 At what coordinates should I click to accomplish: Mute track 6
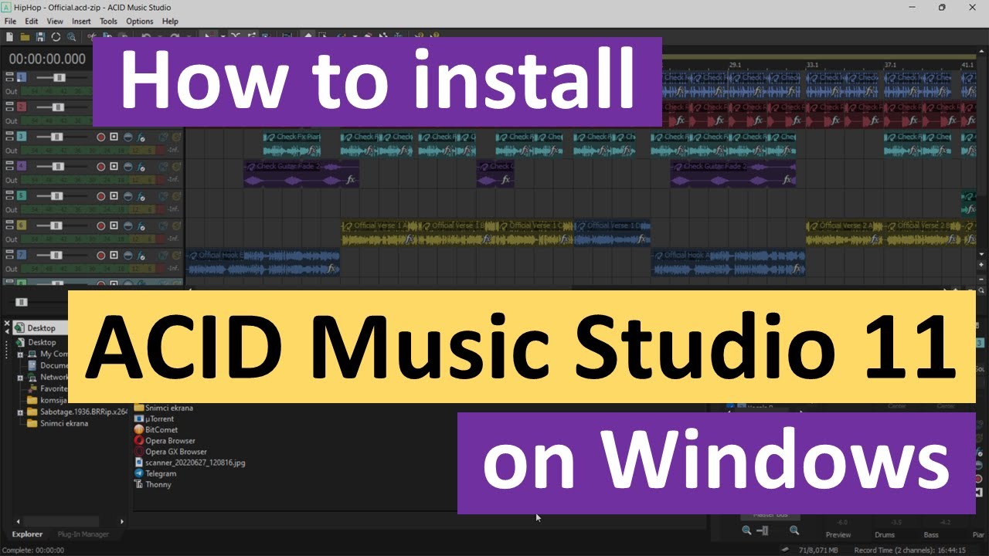coord(164,225)
